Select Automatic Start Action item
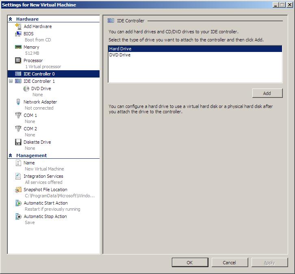 [46, 203]
